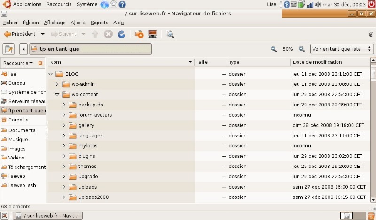
Task: Click the Précédent back button
Action: pos(20,34)
